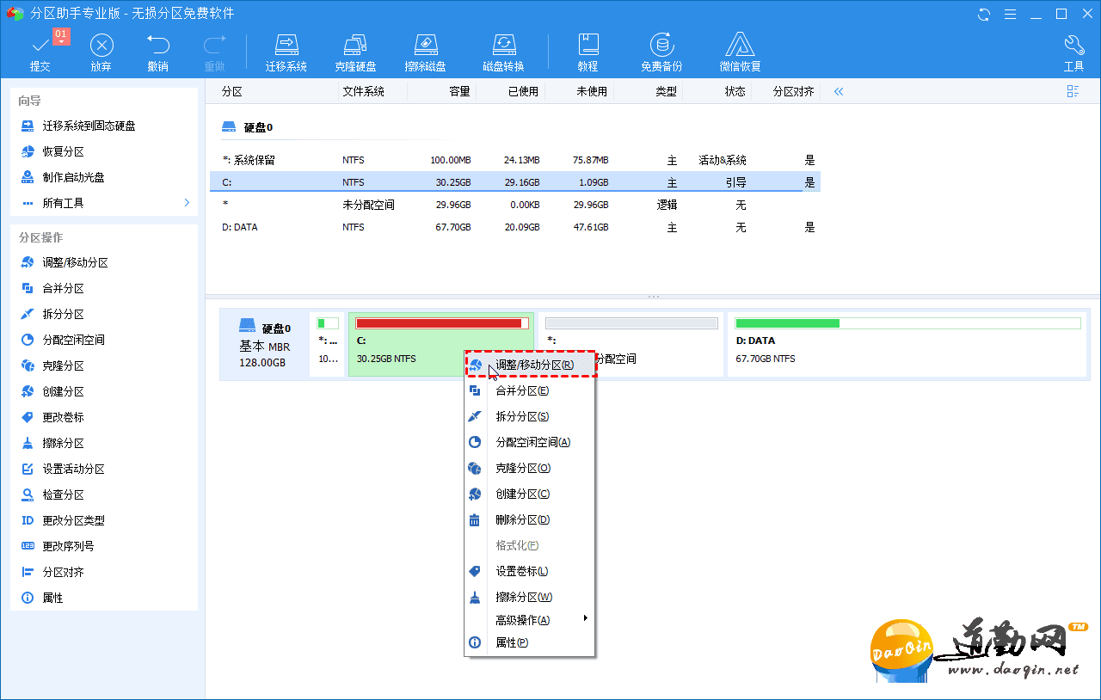Click the 提交 (Apply) toolbar icon
The height and width of the screenshot is (700, 1101).
click(40, 52)
